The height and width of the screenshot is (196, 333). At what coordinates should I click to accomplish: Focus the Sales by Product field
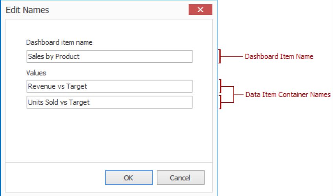click(x=109, y=56)
